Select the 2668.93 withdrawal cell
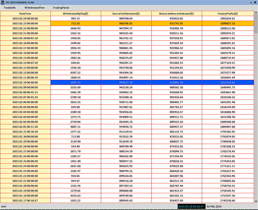This screenshot has height=210, width=258. [76, 28]
